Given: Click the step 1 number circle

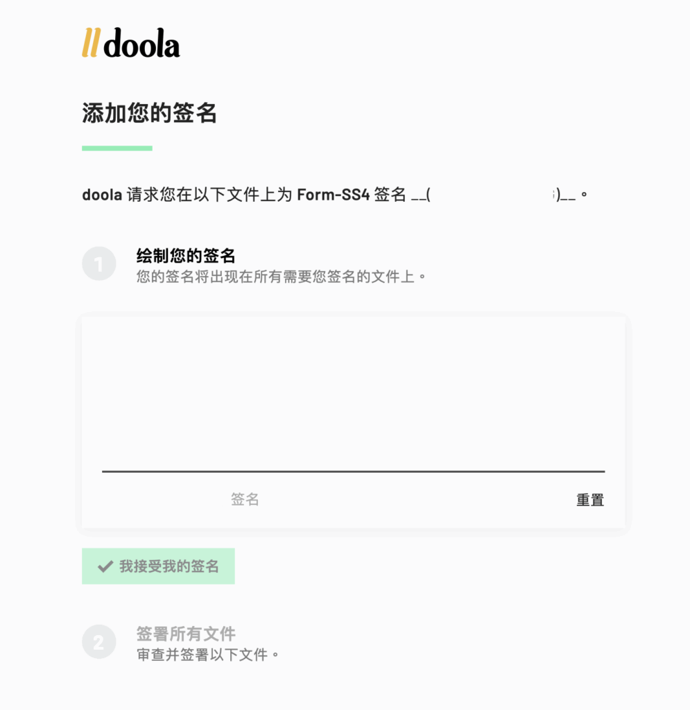Looking at the screenshot, I should point(98,264).
